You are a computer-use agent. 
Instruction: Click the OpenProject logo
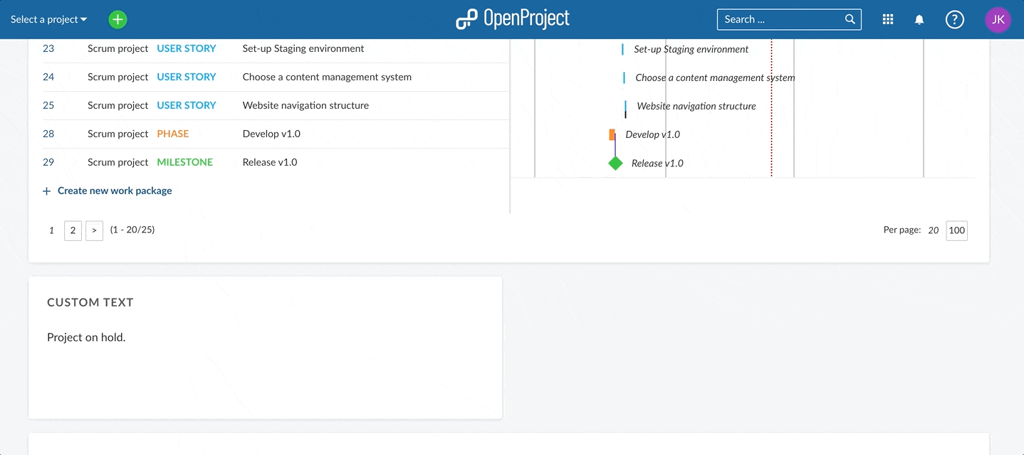512,19
